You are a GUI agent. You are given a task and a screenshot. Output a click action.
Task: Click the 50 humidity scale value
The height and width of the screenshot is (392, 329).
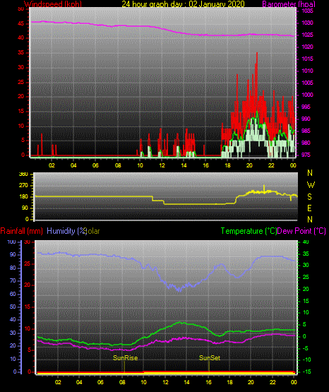pos(13,307)
